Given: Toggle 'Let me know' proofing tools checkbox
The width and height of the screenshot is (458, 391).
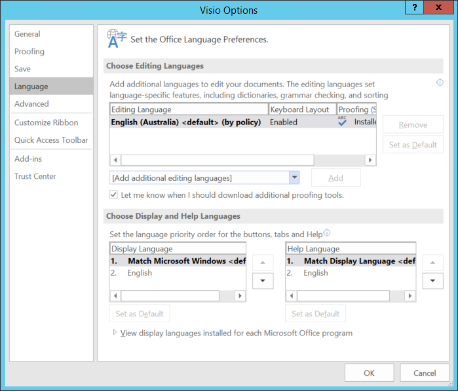Looking at the screenshot, I should pos(113,195).
